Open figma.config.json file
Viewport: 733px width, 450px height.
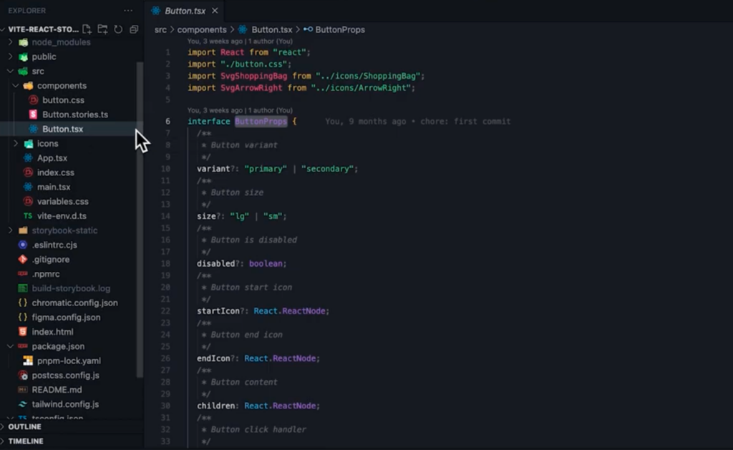pos(66,318)
